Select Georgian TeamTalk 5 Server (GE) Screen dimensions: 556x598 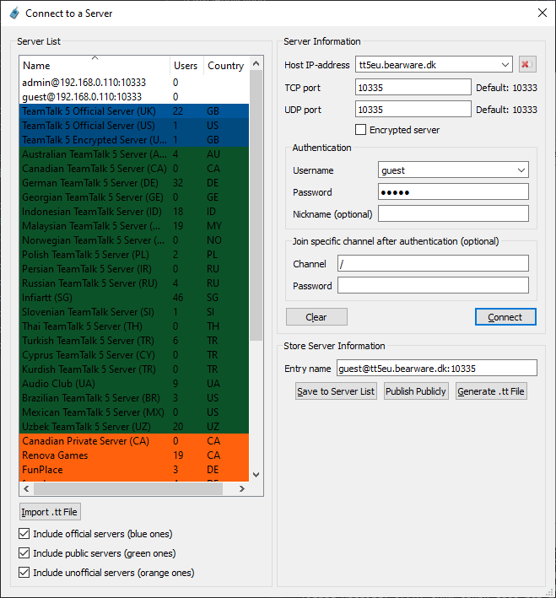(134, 197)
